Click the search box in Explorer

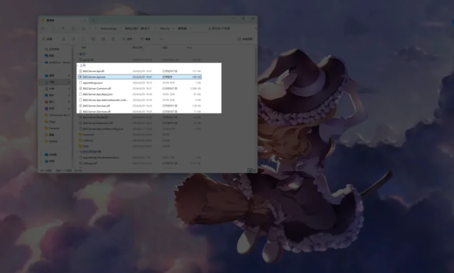(231, 28)
